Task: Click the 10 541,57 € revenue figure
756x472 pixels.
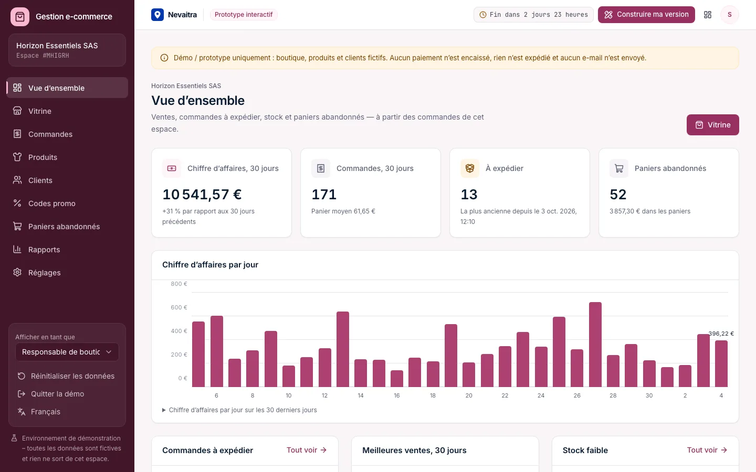Action: [x=202, y=195]
